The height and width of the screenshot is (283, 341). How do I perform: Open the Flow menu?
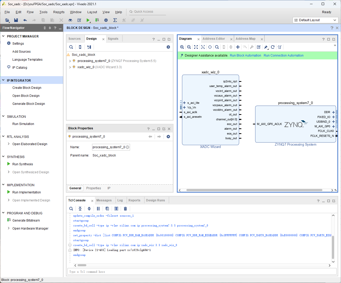point(30,12)
